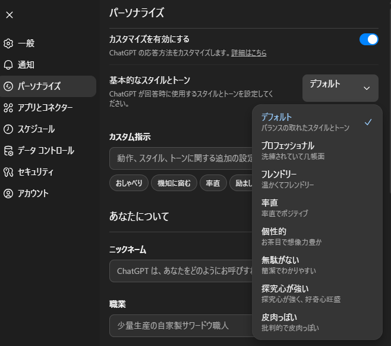This screenshot has width=391, height=346.
Task: Click the 基本的なスタイルとトーン label
Action: [150, 80]
